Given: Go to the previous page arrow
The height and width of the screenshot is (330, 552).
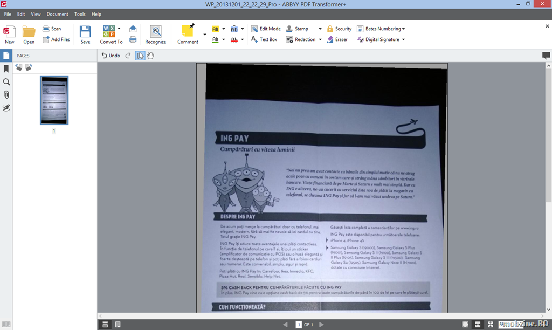Looking at the screenshot, I should 285,325.
